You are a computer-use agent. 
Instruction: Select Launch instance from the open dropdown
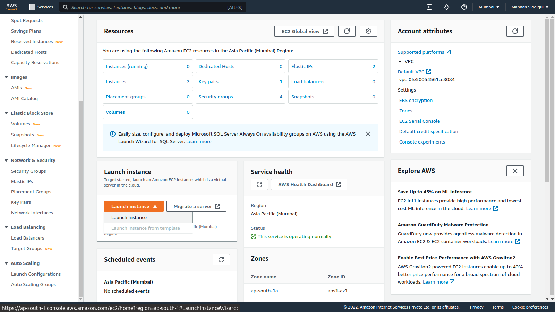pos(128,217)
